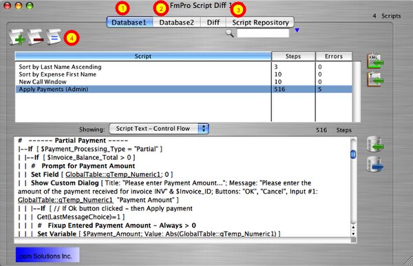This screenshot has width=413, height=266.
Task: Click the database export icon with blue arrow
Action: coord(375,164)
